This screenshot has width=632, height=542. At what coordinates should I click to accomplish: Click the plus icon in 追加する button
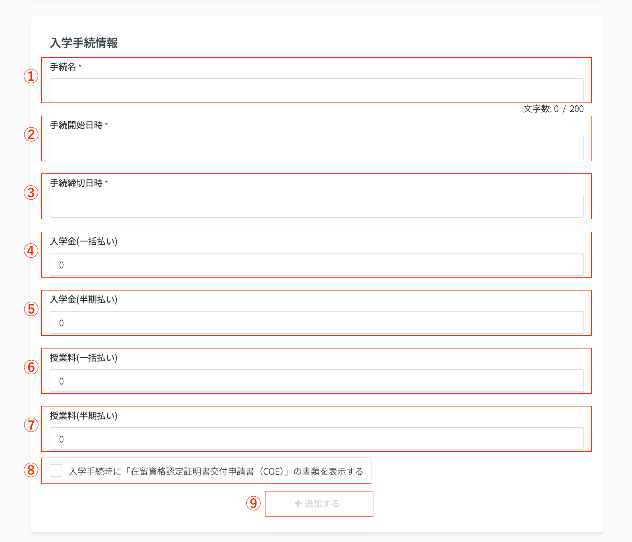298,503
